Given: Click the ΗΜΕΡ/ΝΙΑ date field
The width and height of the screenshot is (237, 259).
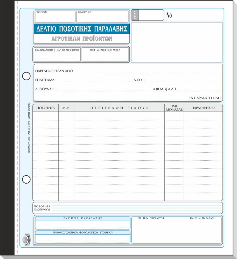Looking at the screenshot, I should (102, 17).
